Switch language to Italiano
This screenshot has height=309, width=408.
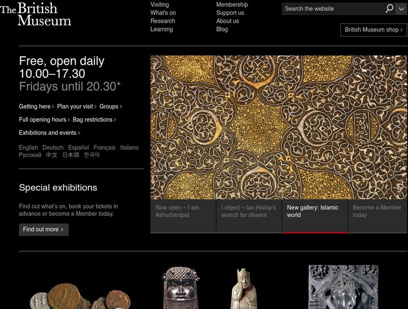point(129,148)
